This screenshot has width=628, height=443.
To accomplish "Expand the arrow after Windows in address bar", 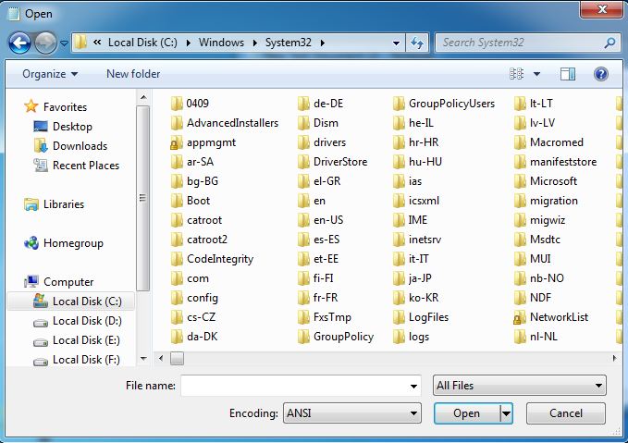I will [255, 43].
